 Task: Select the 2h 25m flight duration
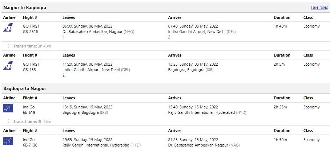pyautogui.click(x=280, y=107)
